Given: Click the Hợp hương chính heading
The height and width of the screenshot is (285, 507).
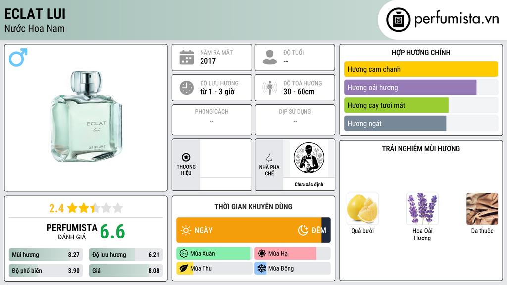Looking at the screenshot, I should (421, 52).
